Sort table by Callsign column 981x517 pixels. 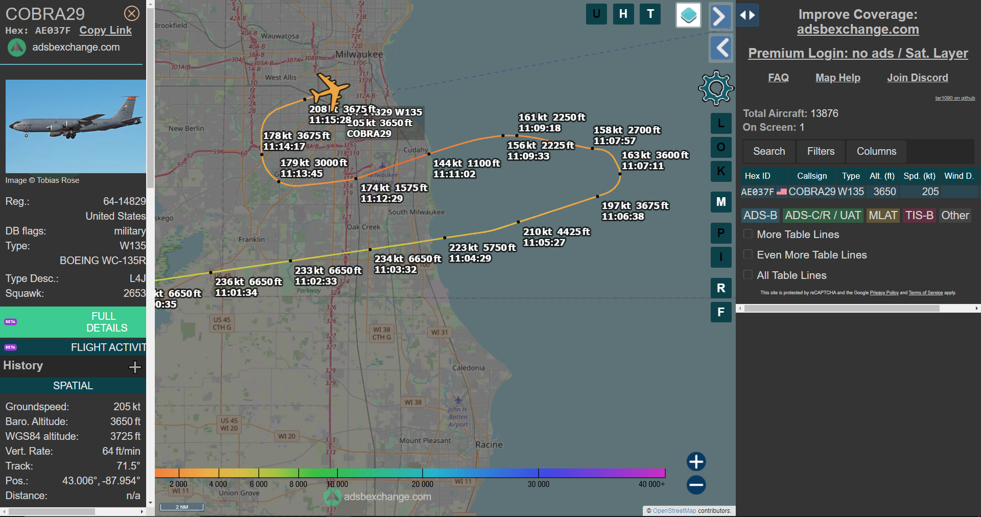click(811, 176)
